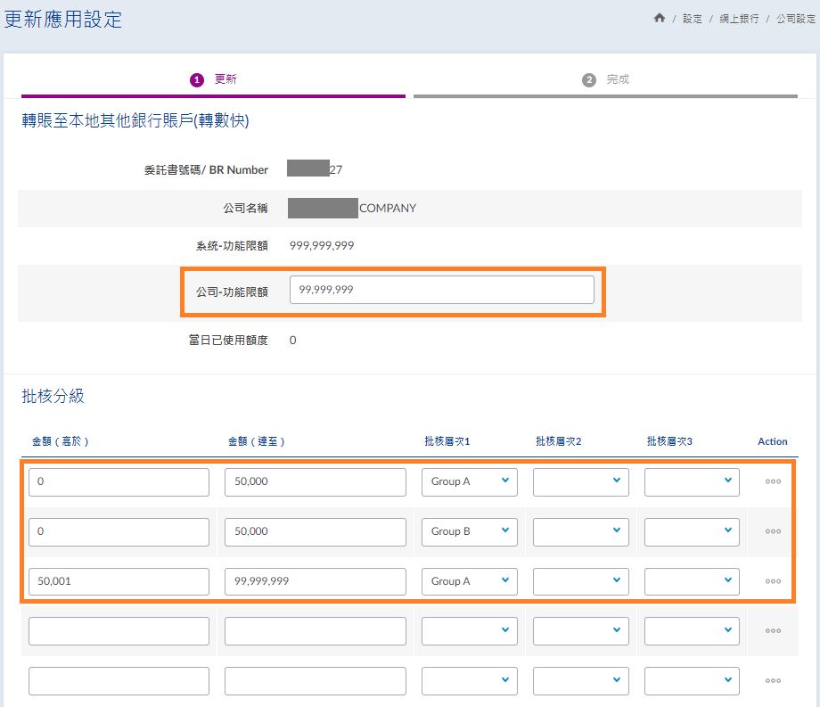
Task: Go to 網上銀行 breadcrumb link
Action: pos(739,19)
